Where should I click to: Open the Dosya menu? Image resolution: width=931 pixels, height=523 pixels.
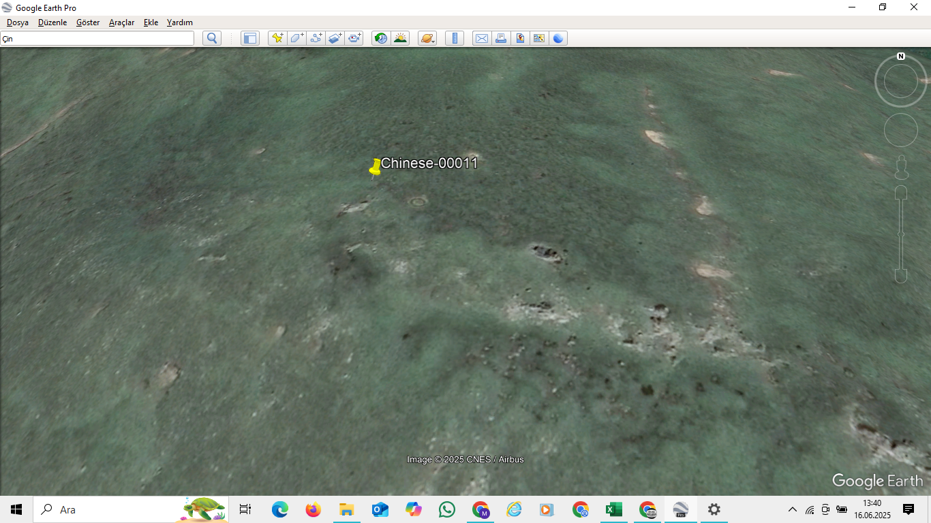click(x=18, y=22)
